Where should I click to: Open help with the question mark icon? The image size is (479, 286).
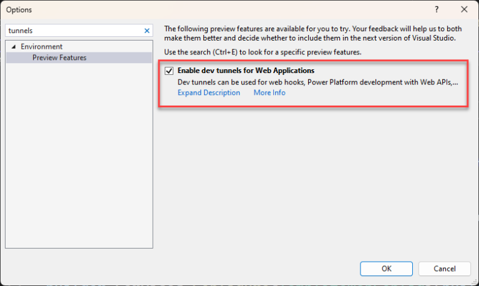[x=437, y=9]
